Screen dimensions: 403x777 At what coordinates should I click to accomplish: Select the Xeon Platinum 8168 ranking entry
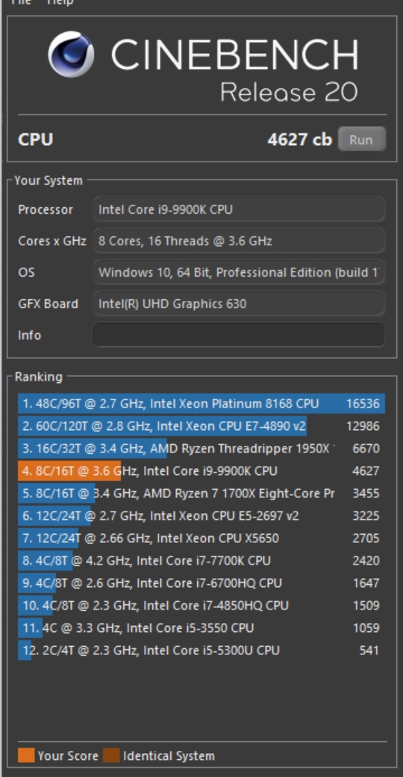[x=201, y=403]
